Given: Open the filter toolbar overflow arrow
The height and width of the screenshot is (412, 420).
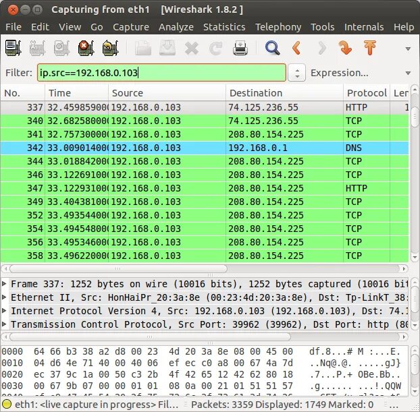Looking at the screenshot, I should click(x=408, y=73).
